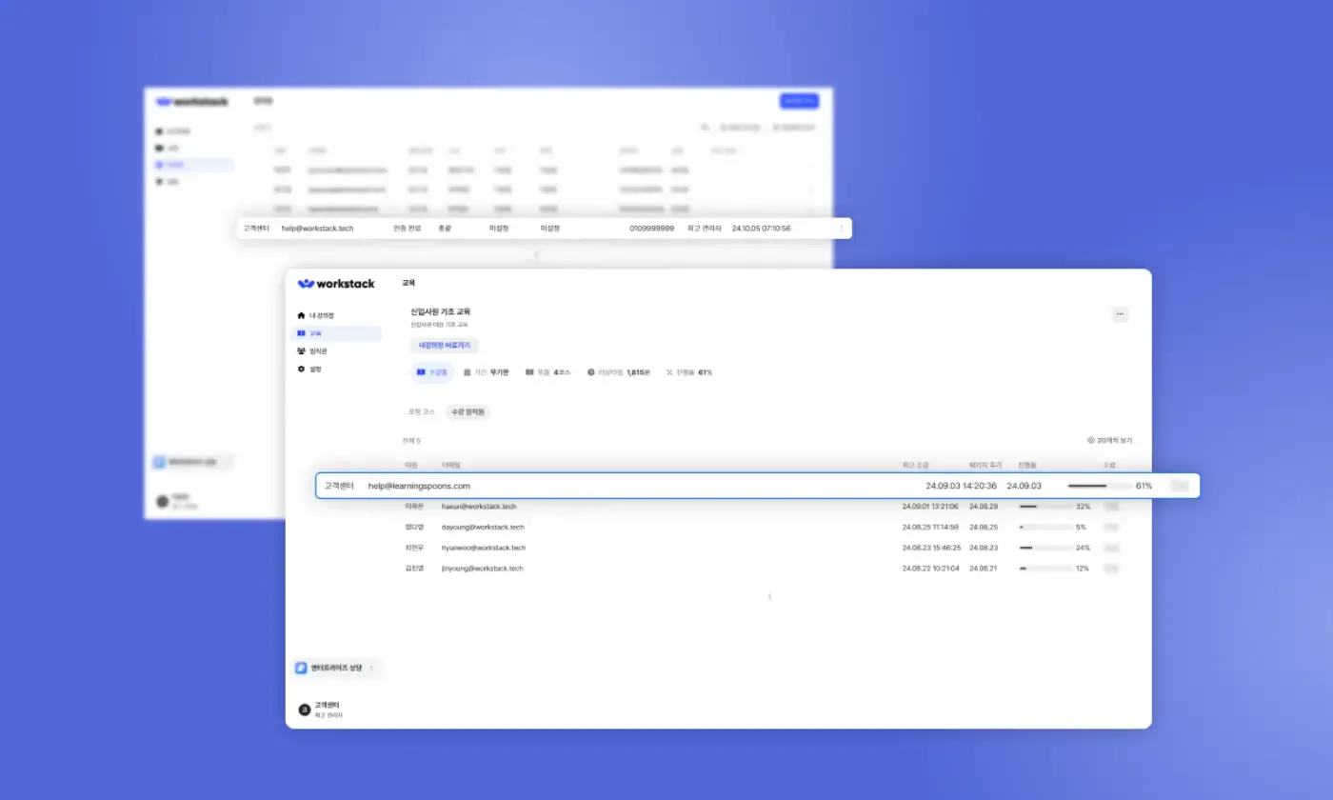The height and width of the screenshot is (800, 1333).
Task: Select the 교육 book icon in the sidebar
Action: (x=301, y=333)
